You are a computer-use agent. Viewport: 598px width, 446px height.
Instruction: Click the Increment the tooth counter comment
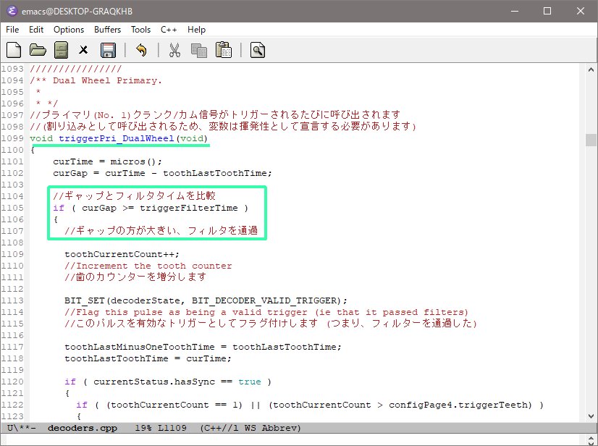tap(148, 266)
